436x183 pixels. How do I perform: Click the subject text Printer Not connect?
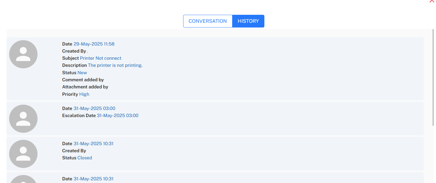(x=100, y=58)
